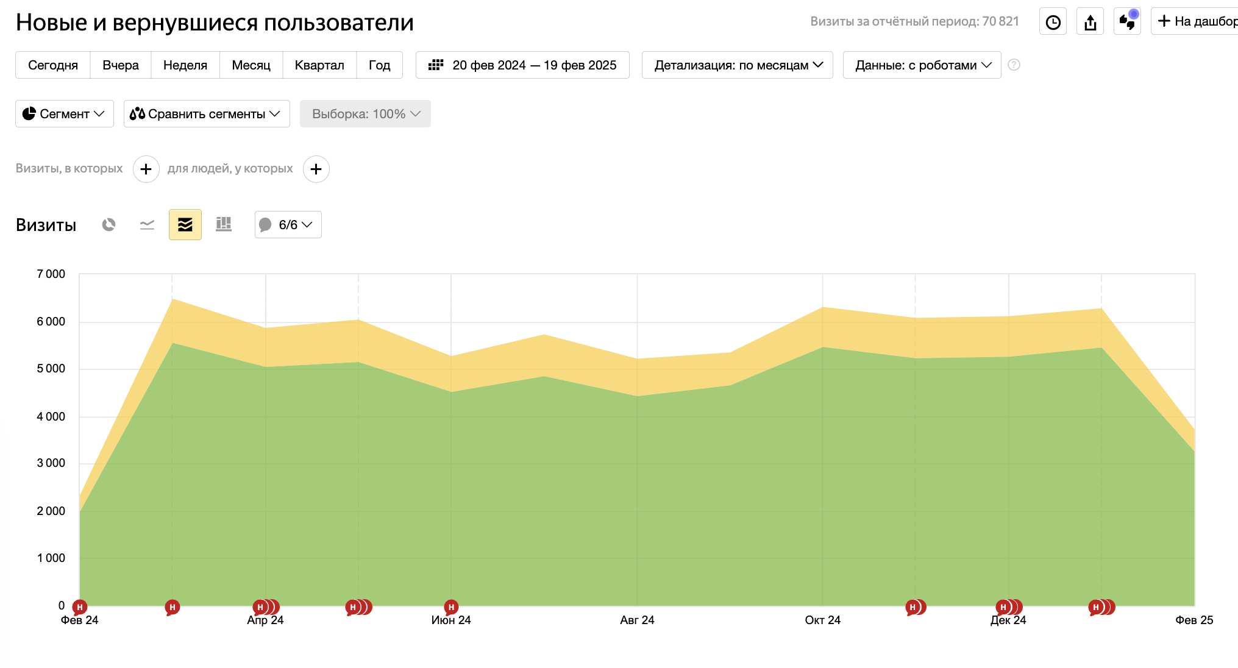Open the report history clock icon
This screenshot has width=1238, height=668.
coord(1053,21)
